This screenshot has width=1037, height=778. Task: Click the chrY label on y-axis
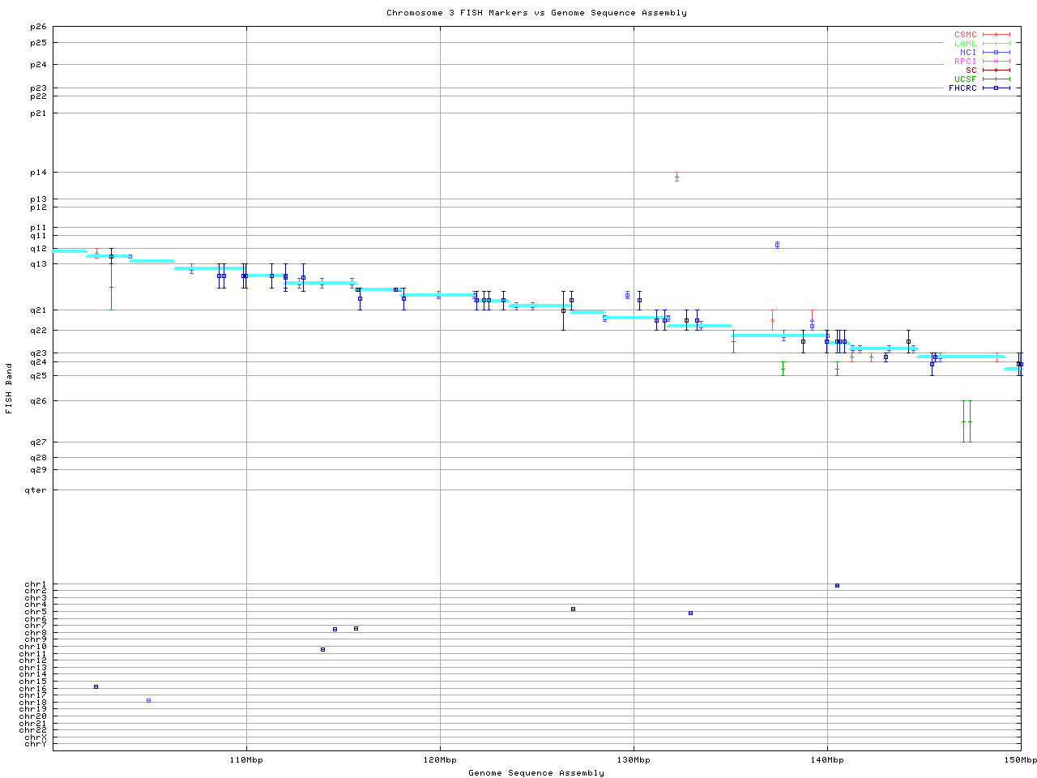point(36,743)
